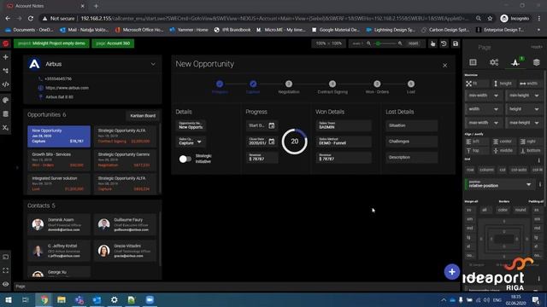Click the hand pointer icon in top toolbar

click(432, 43)
